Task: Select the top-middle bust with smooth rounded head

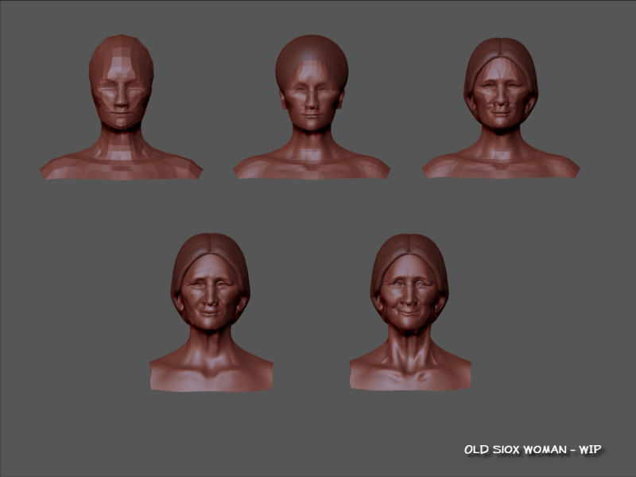Action: pyautogui.click(x=312, y=107)
